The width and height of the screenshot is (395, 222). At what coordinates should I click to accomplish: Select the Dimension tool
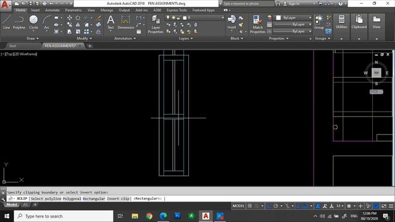tap(125, 22)
